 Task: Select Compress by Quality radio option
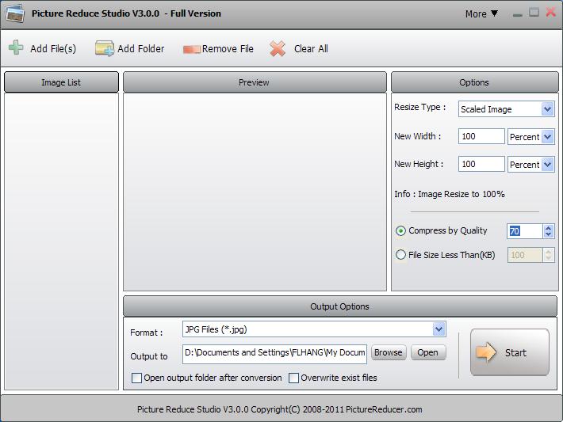[400, 231]
